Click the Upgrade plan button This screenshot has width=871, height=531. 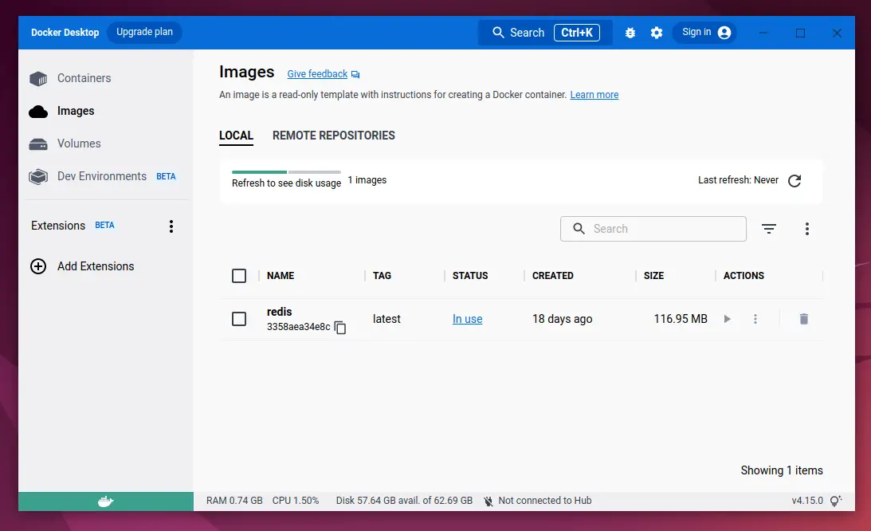coord(144,32)
